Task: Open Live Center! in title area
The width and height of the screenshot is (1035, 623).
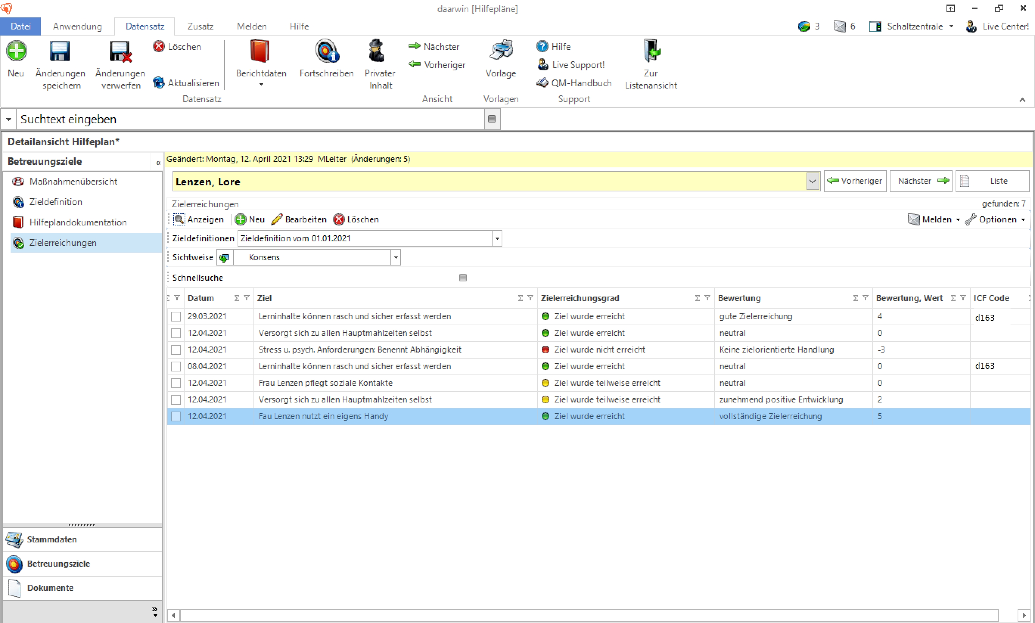Action: tap(997, 26)
